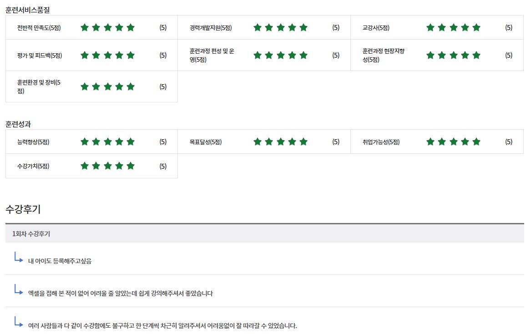The image size is (531, 334).
Task: Click the 훈련성과 section title
Action: [x=18, y=124]
